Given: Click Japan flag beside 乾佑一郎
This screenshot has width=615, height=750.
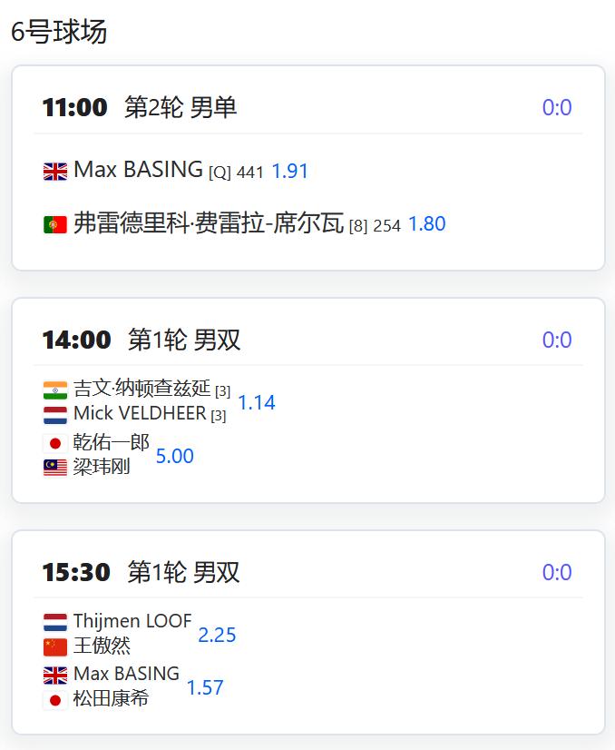Looking at the screenshot, I should pos(55,443).
